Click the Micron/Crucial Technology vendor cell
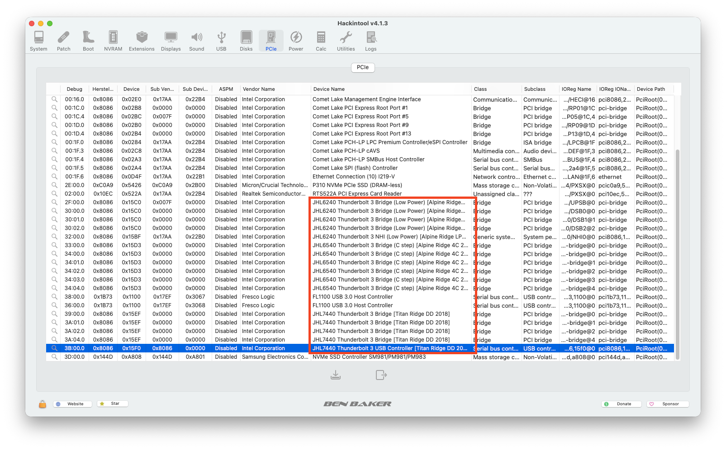This screenshot has height=450, width=726. click(275, 185)
